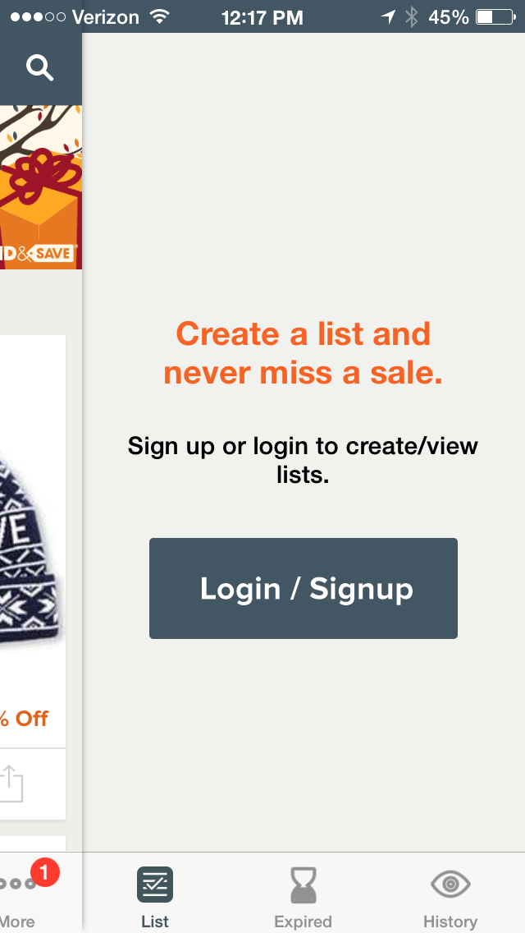Tap the search magnifier icon

click(x=40, y=68)
